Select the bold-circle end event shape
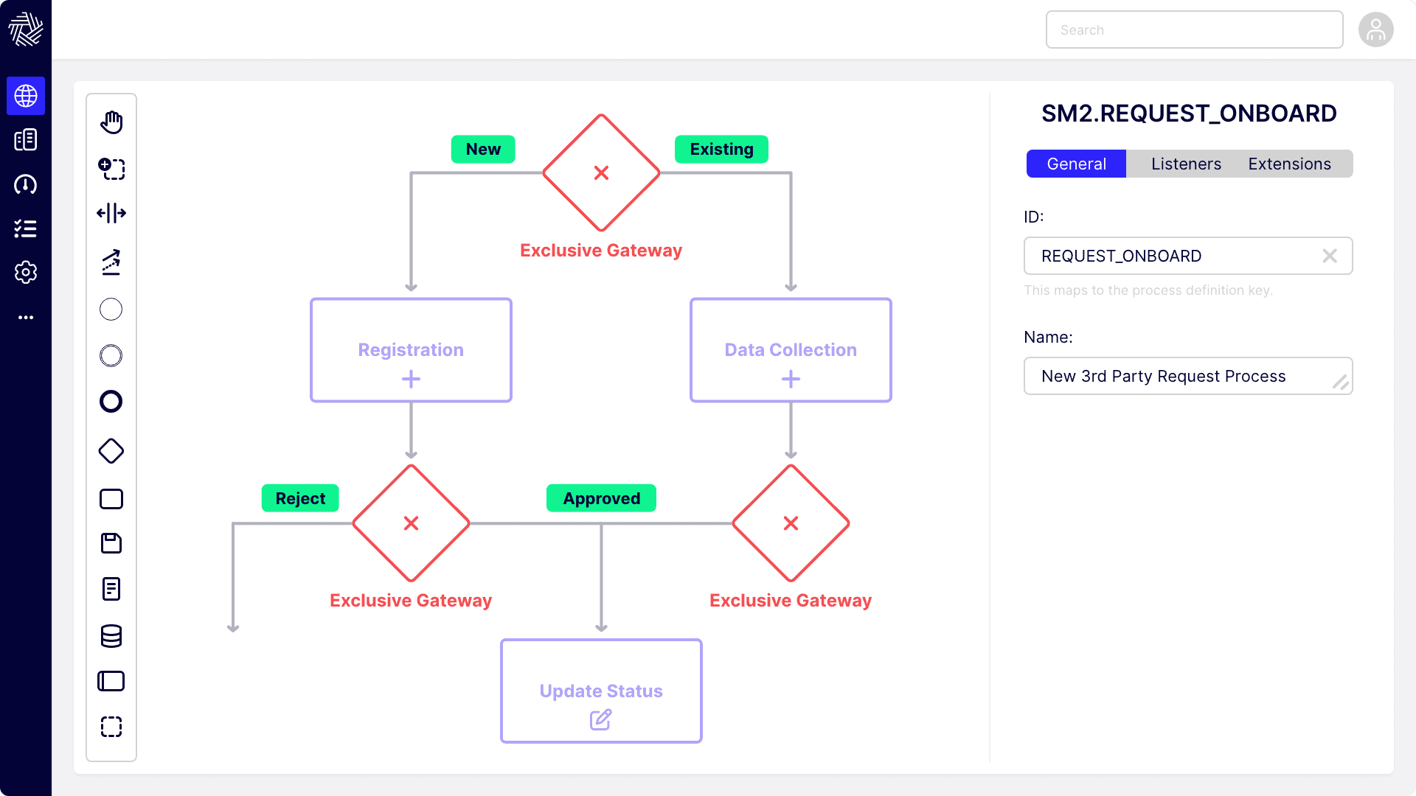The height and width of the screenshot is (796, 1416). [x=111, y=402]
